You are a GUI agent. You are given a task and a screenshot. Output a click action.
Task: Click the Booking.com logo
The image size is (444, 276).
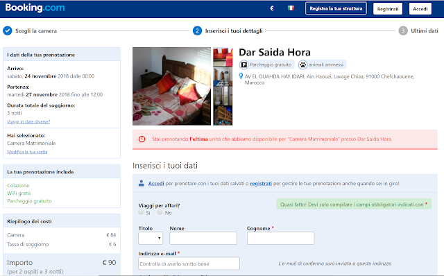[35, 8]
